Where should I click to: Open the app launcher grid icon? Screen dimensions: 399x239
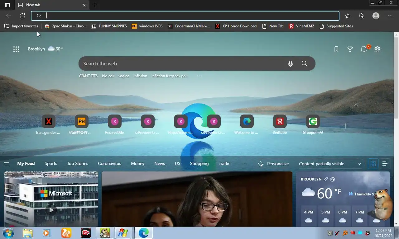tap(16, 49)
